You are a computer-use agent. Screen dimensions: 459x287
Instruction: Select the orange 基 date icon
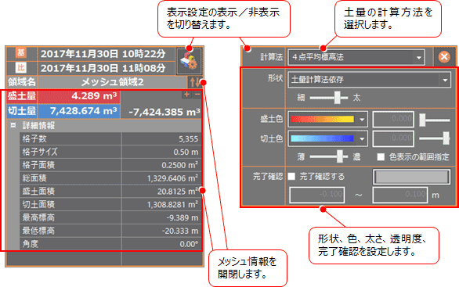[21, 53]
